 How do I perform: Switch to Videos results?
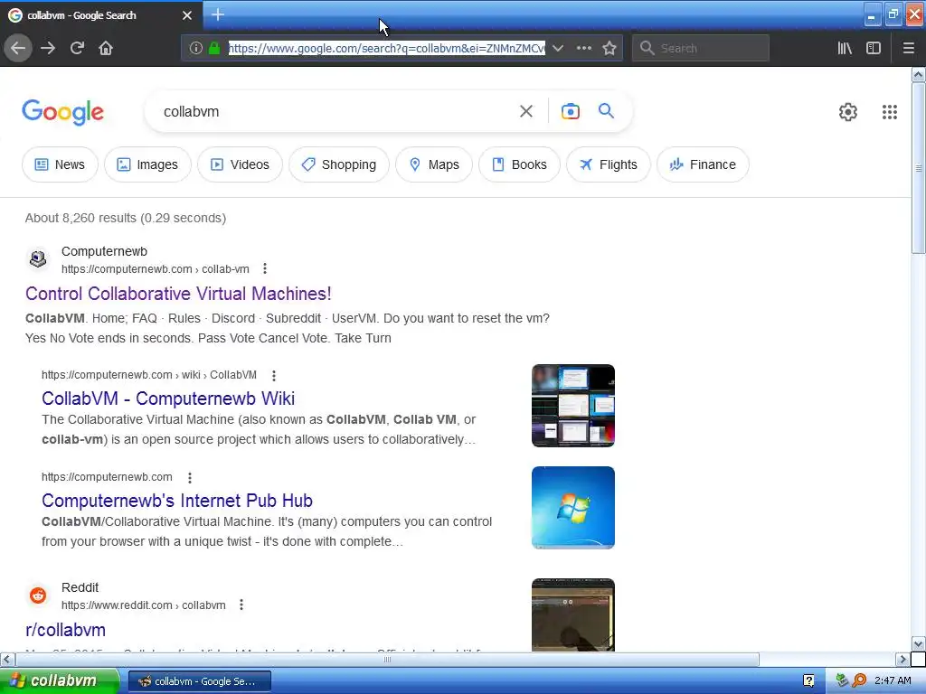click(240, 164)
